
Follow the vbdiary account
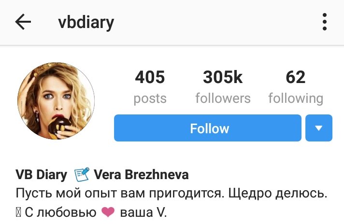click(x=208, y=128)
